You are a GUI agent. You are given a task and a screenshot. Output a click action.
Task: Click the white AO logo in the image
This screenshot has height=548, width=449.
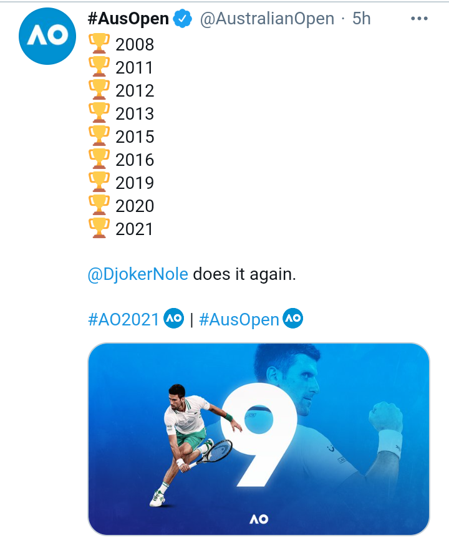[259, 518]
